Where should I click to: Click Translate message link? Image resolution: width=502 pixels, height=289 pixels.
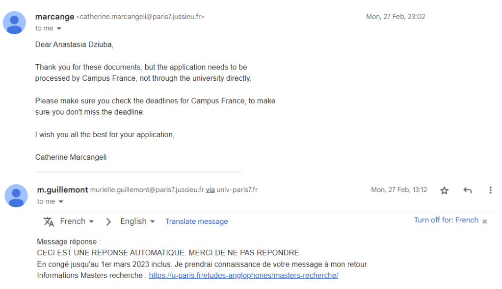[x=196, y=221]
